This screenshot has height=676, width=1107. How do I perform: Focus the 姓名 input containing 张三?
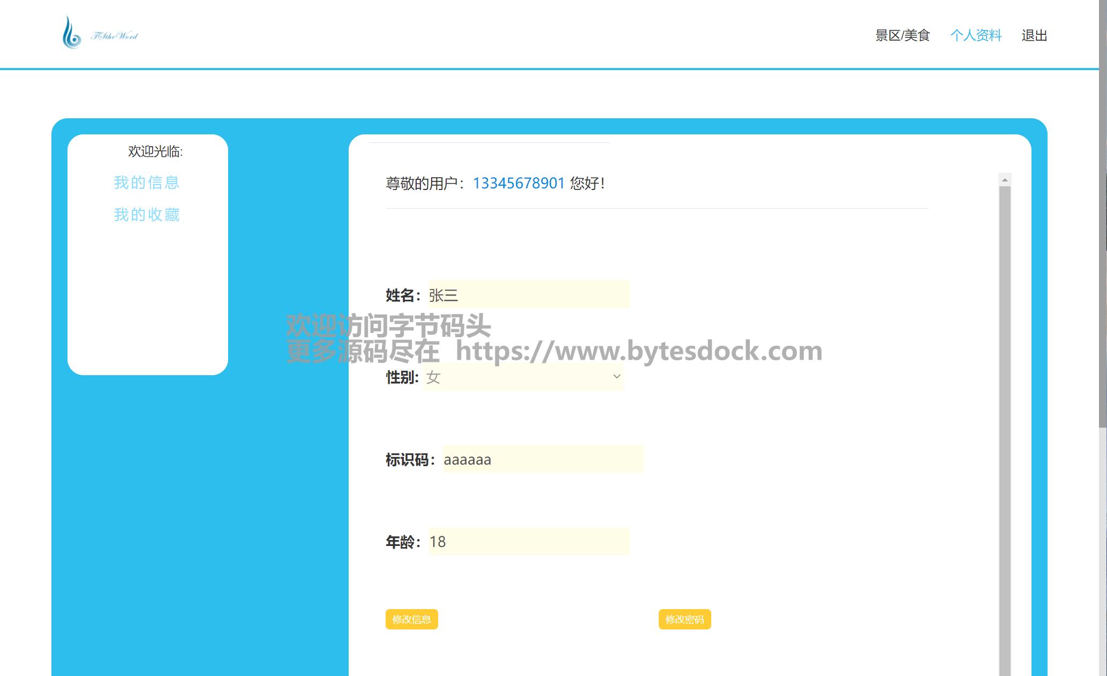[529, 294]
